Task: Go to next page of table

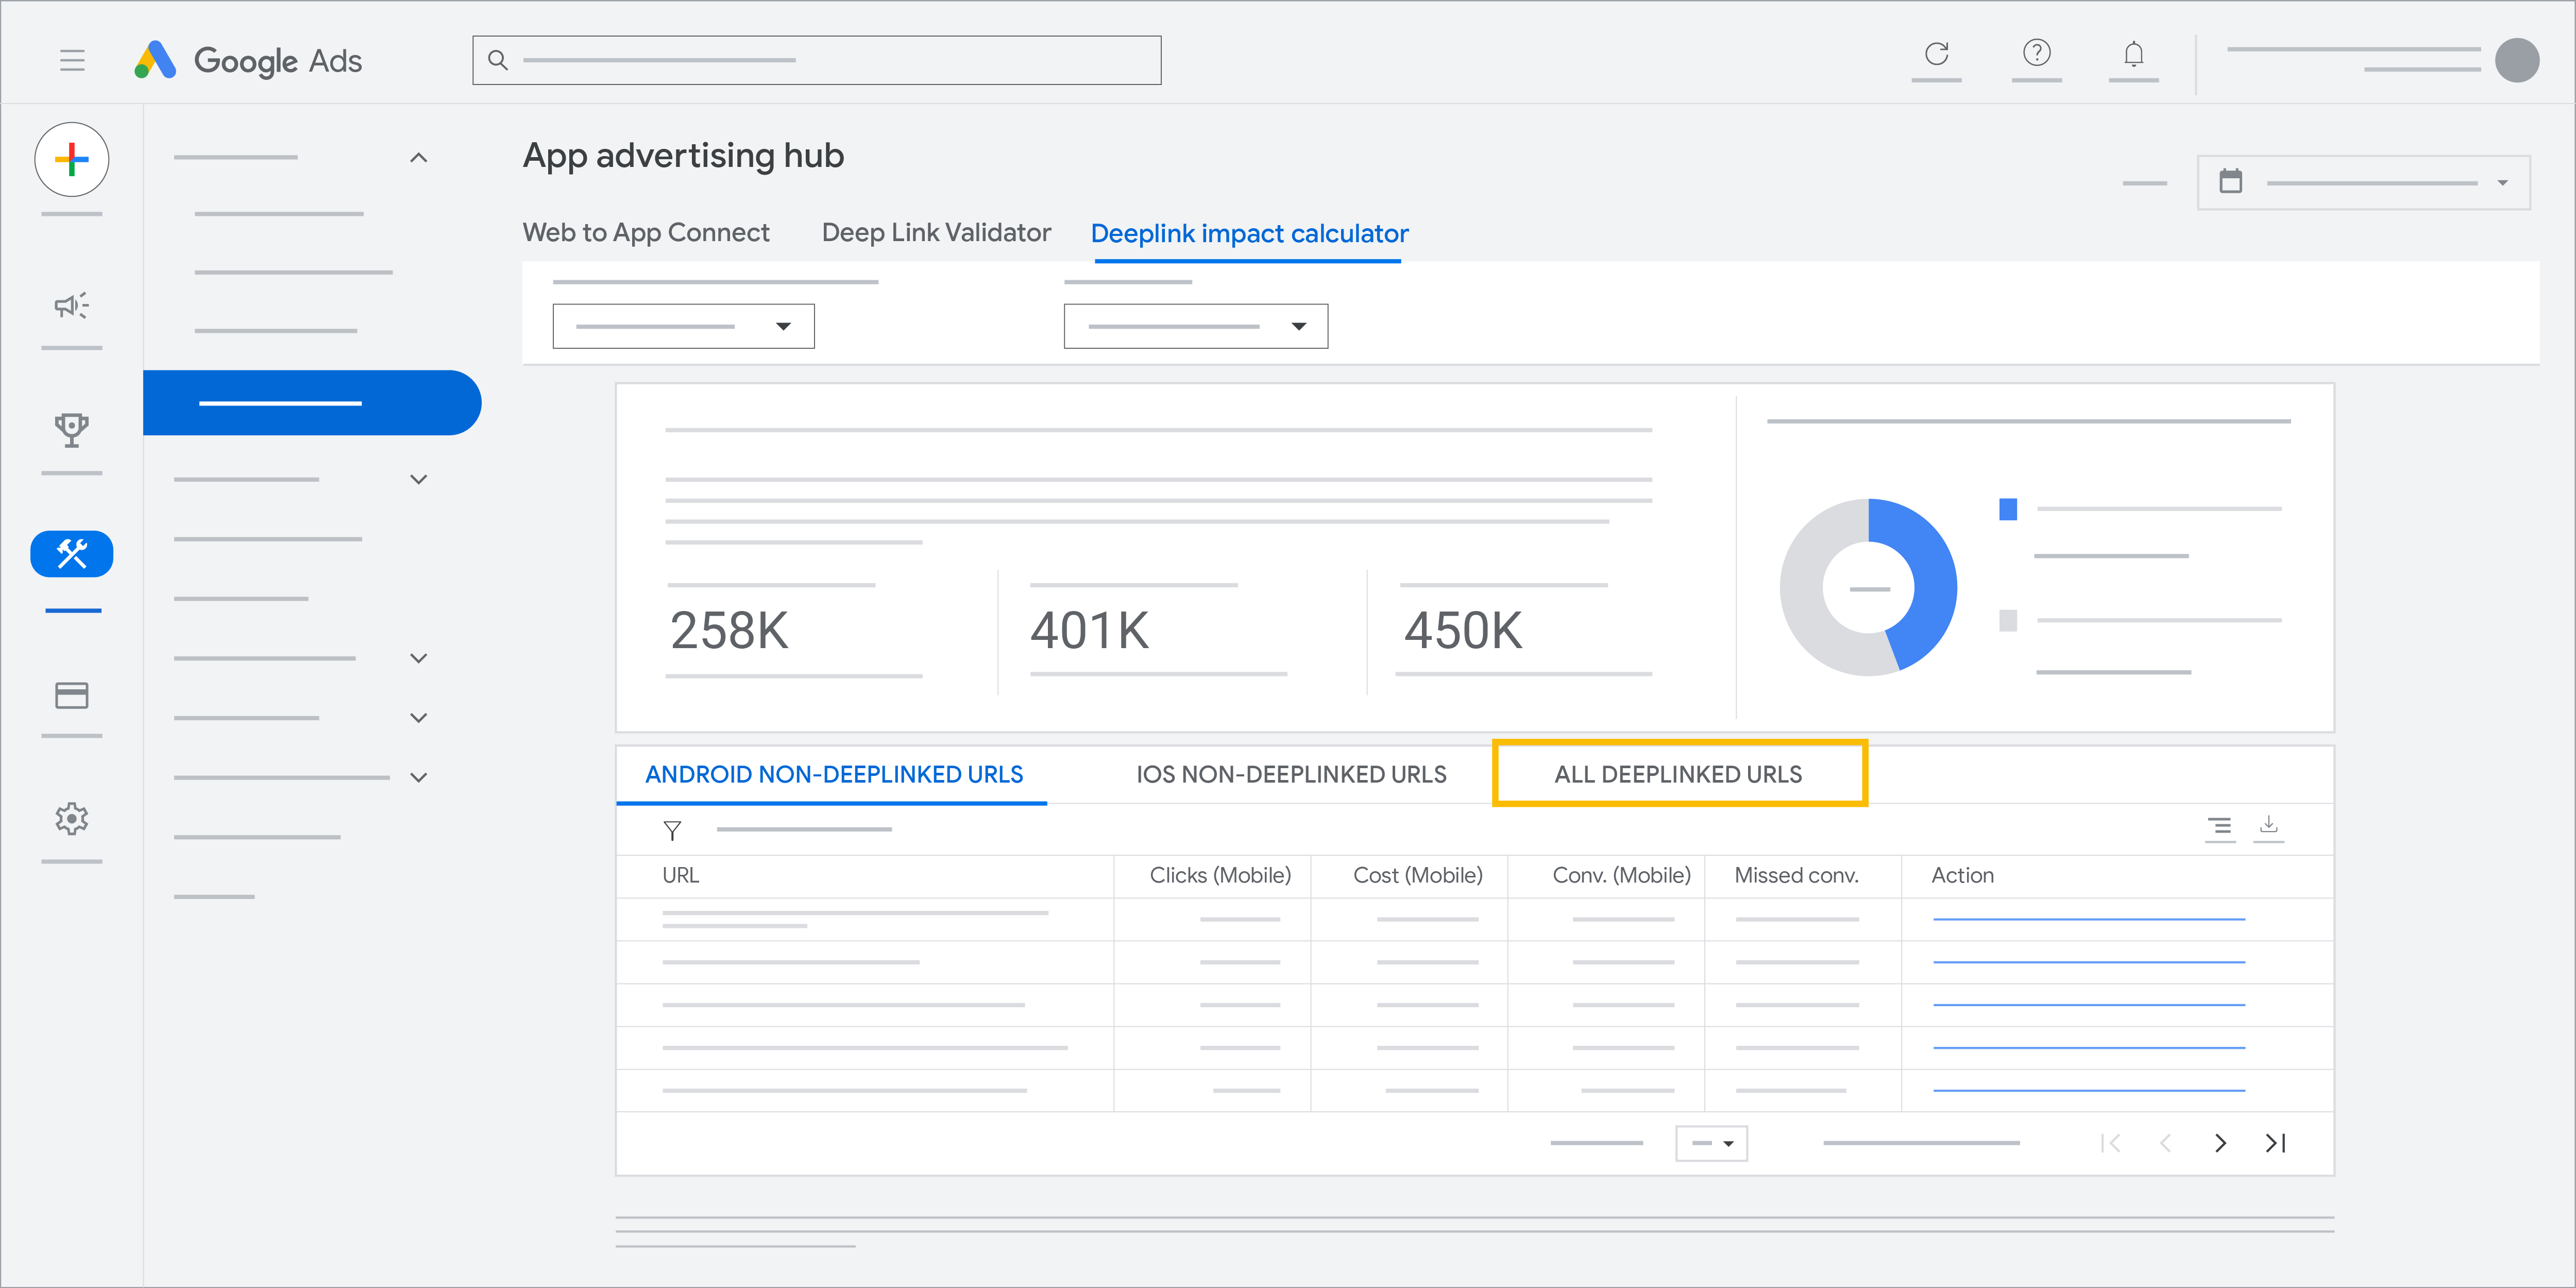Action: pos(2220,1143)
